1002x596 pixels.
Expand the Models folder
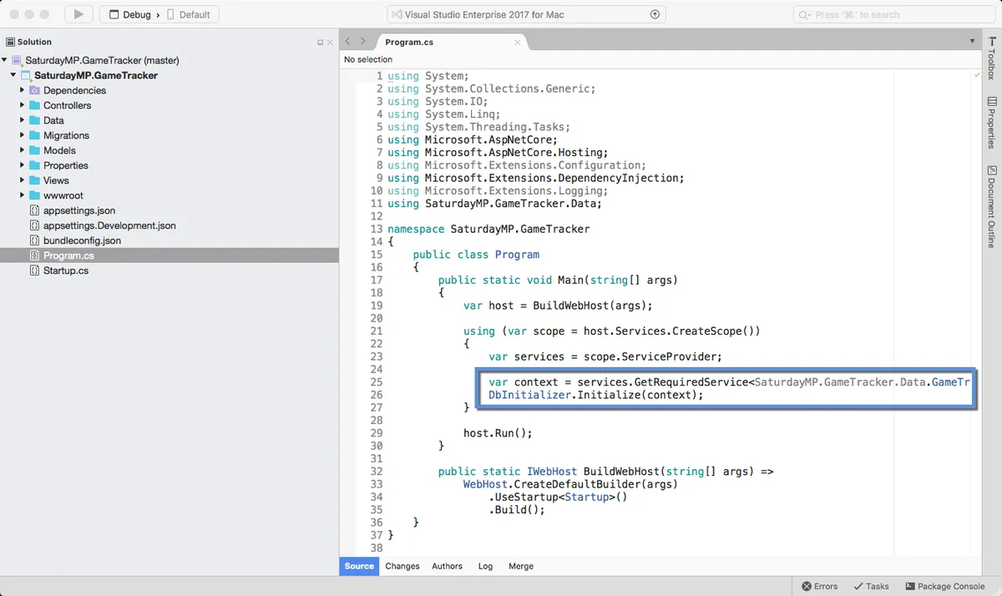click(23, 150)
